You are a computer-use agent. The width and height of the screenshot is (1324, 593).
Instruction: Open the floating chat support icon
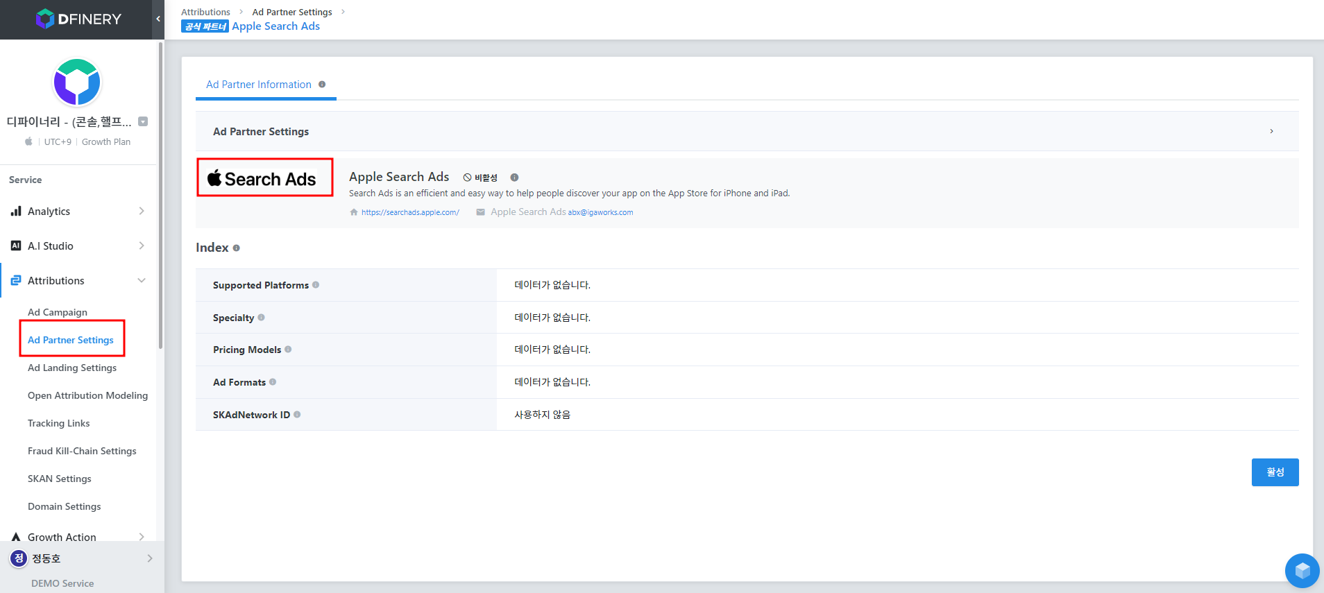[1302, 570]
